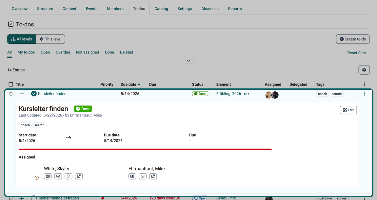The width and height of the screenshot is (377, 200).
Task: Click the Reset filter link
Action: click(357, 53)
